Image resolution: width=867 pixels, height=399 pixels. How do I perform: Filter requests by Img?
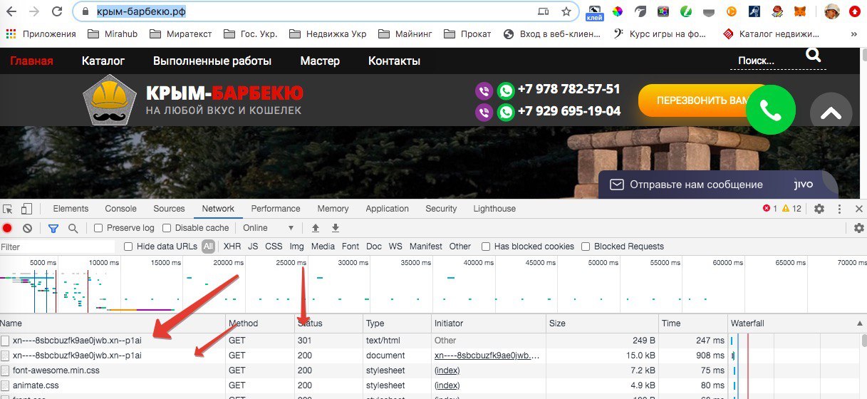point(297,247)
